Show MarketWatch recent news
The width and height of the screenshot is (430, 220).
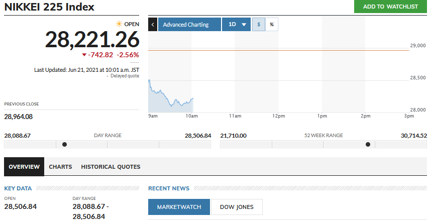(x=179, y=207)
